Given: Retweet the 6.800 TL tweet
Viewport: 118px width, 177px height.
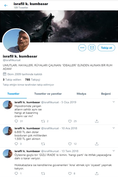Looking at the screenshot, I should pos(43,144).
